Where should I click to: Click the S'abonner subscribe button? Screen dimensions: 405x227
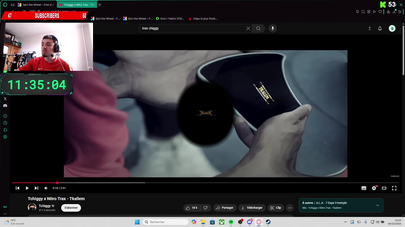[x=71, y=208]
